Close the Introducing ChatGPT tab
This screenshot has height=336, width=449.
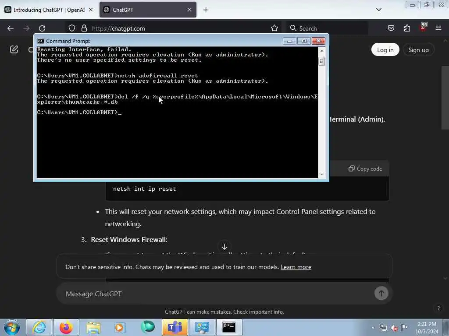[91, 10]
